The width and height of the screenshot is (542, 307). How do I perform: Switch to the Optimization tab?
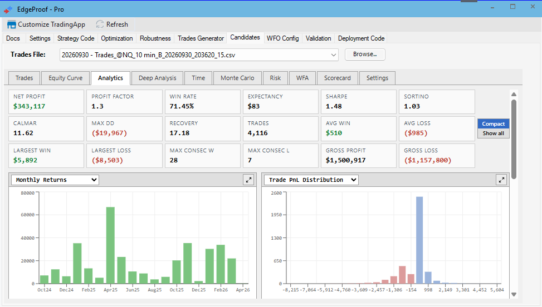117,38
